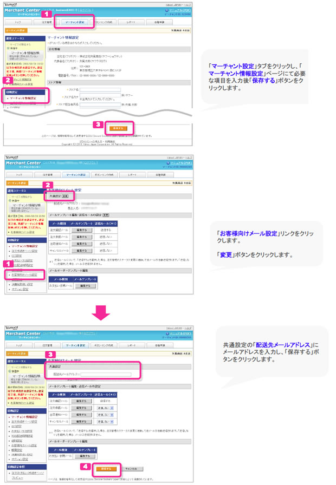Switch to the マーチャント設定 tab in the top screenshot

click(74, 23)
